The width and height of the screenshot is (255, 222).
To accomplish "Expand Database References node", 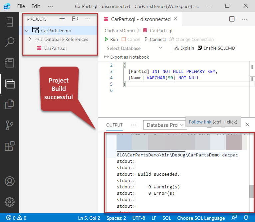I will coord(30,39).
